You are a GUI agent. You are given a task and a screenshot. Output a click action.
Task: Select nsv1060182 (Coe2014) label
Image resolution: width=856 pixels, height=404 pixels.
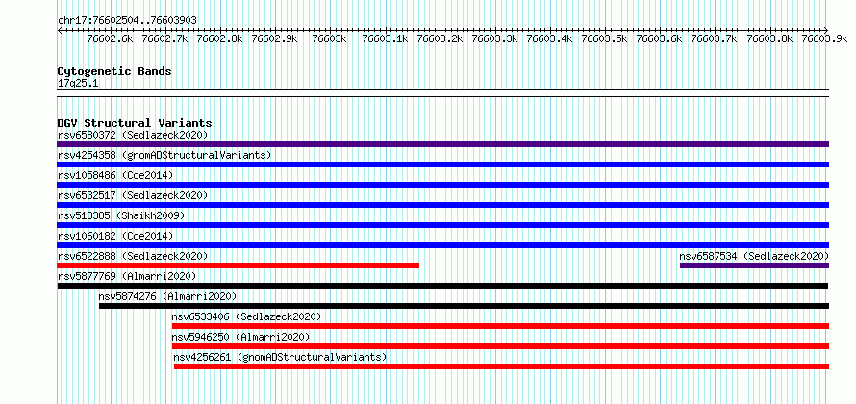pos(115,236)
